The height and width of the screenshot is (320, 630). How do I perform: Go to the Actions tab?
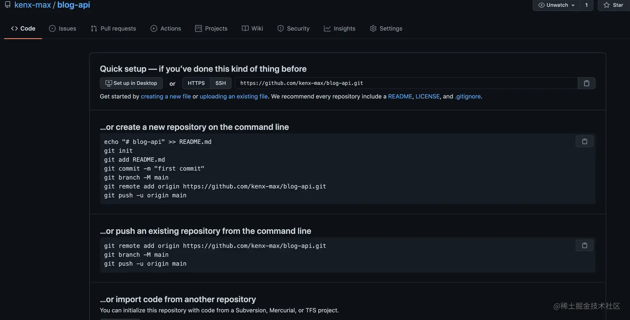tap(166, 28)
